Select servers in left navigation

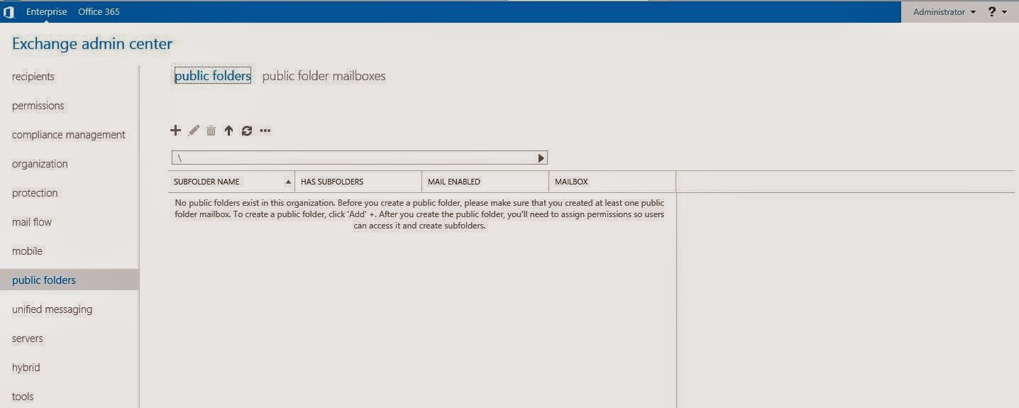pos(28,338)
